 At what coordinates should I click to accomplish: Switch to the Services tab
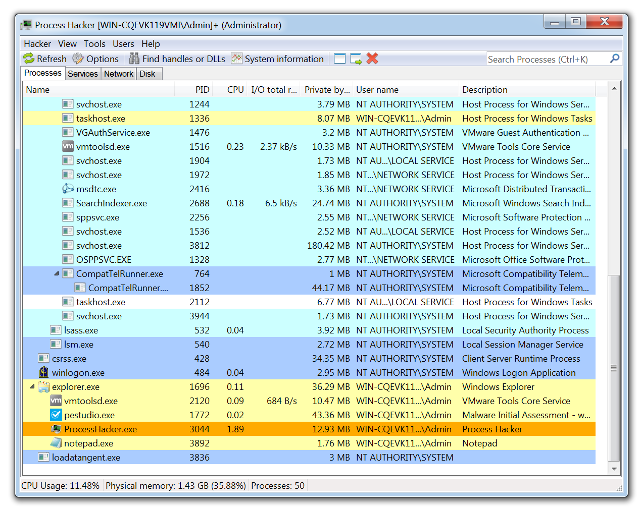pyautogui.click(x=83, y=74)
